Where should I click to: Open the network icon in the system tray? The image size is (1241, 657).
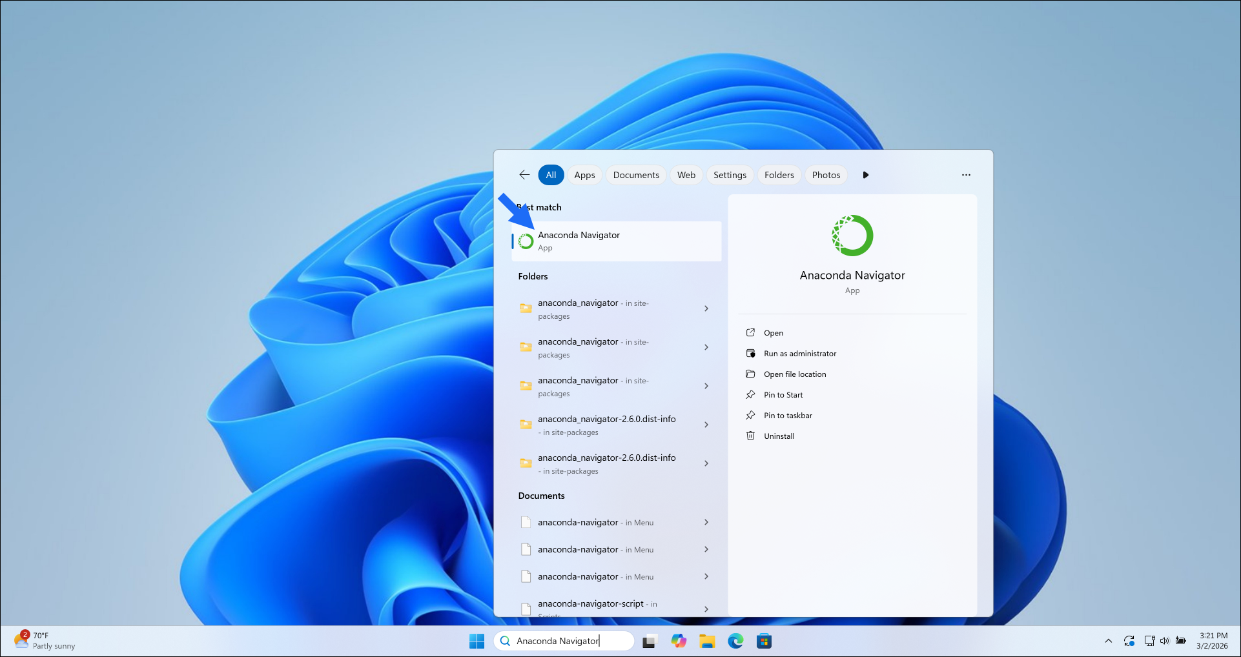1150,640
